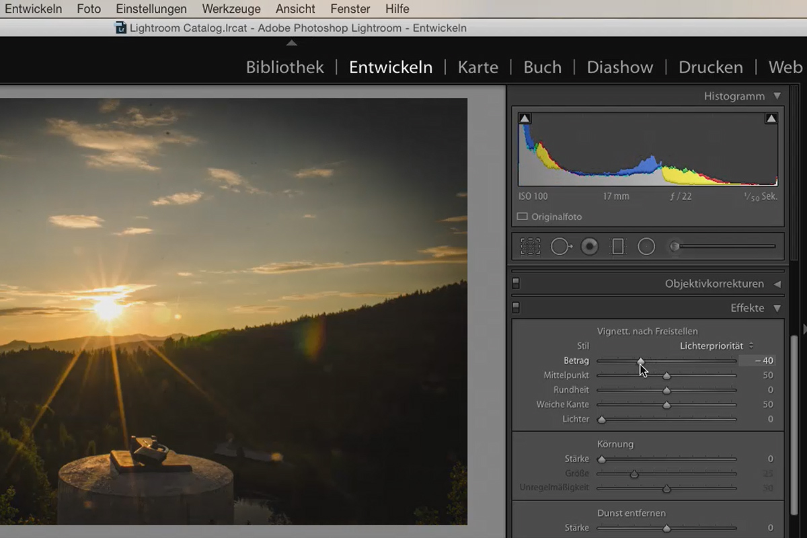This screenshot has width=807, height=538.
Task: Select the Graduated Filter tool
Action: point(618,247)
